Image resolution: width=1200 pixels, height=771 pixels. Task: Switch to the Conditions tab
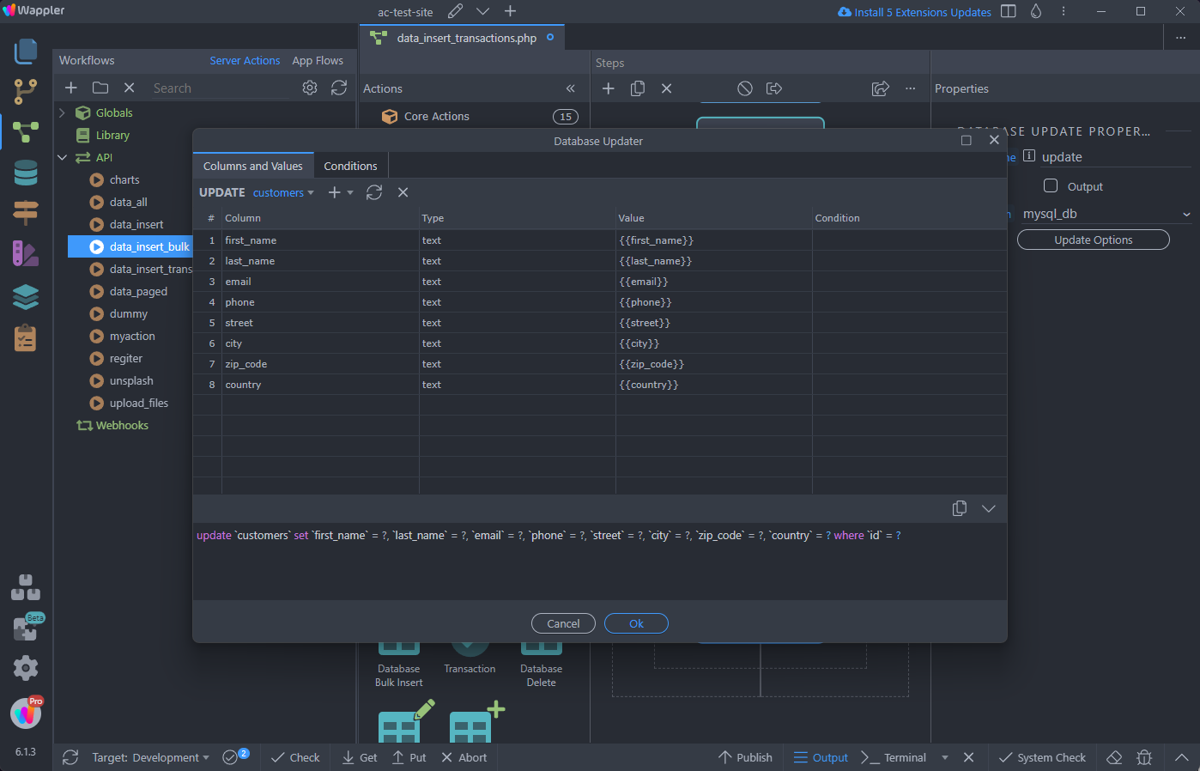pos(350,167)
